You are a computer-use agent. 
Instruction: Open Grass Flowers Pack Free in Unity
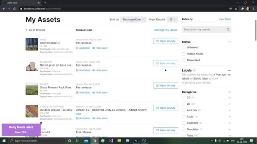click(165, 86)
